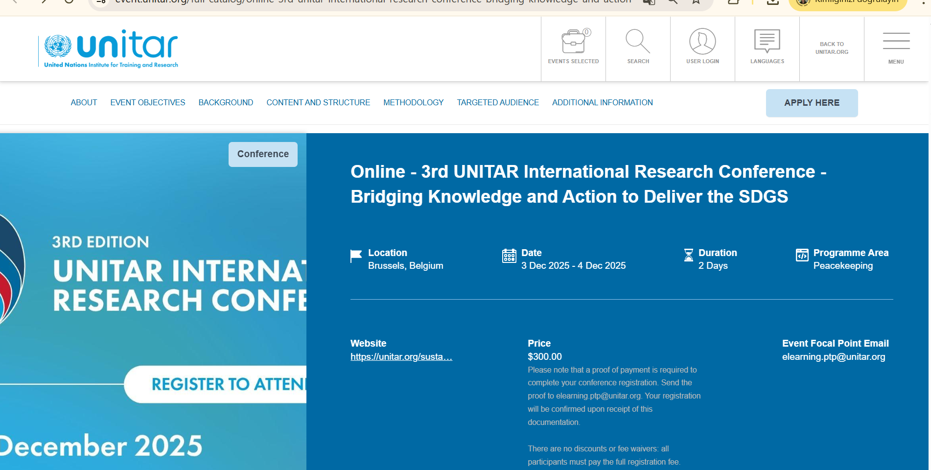Click the 3rd Edition conference banner image
Screen dimensions: 931x470
153,302
